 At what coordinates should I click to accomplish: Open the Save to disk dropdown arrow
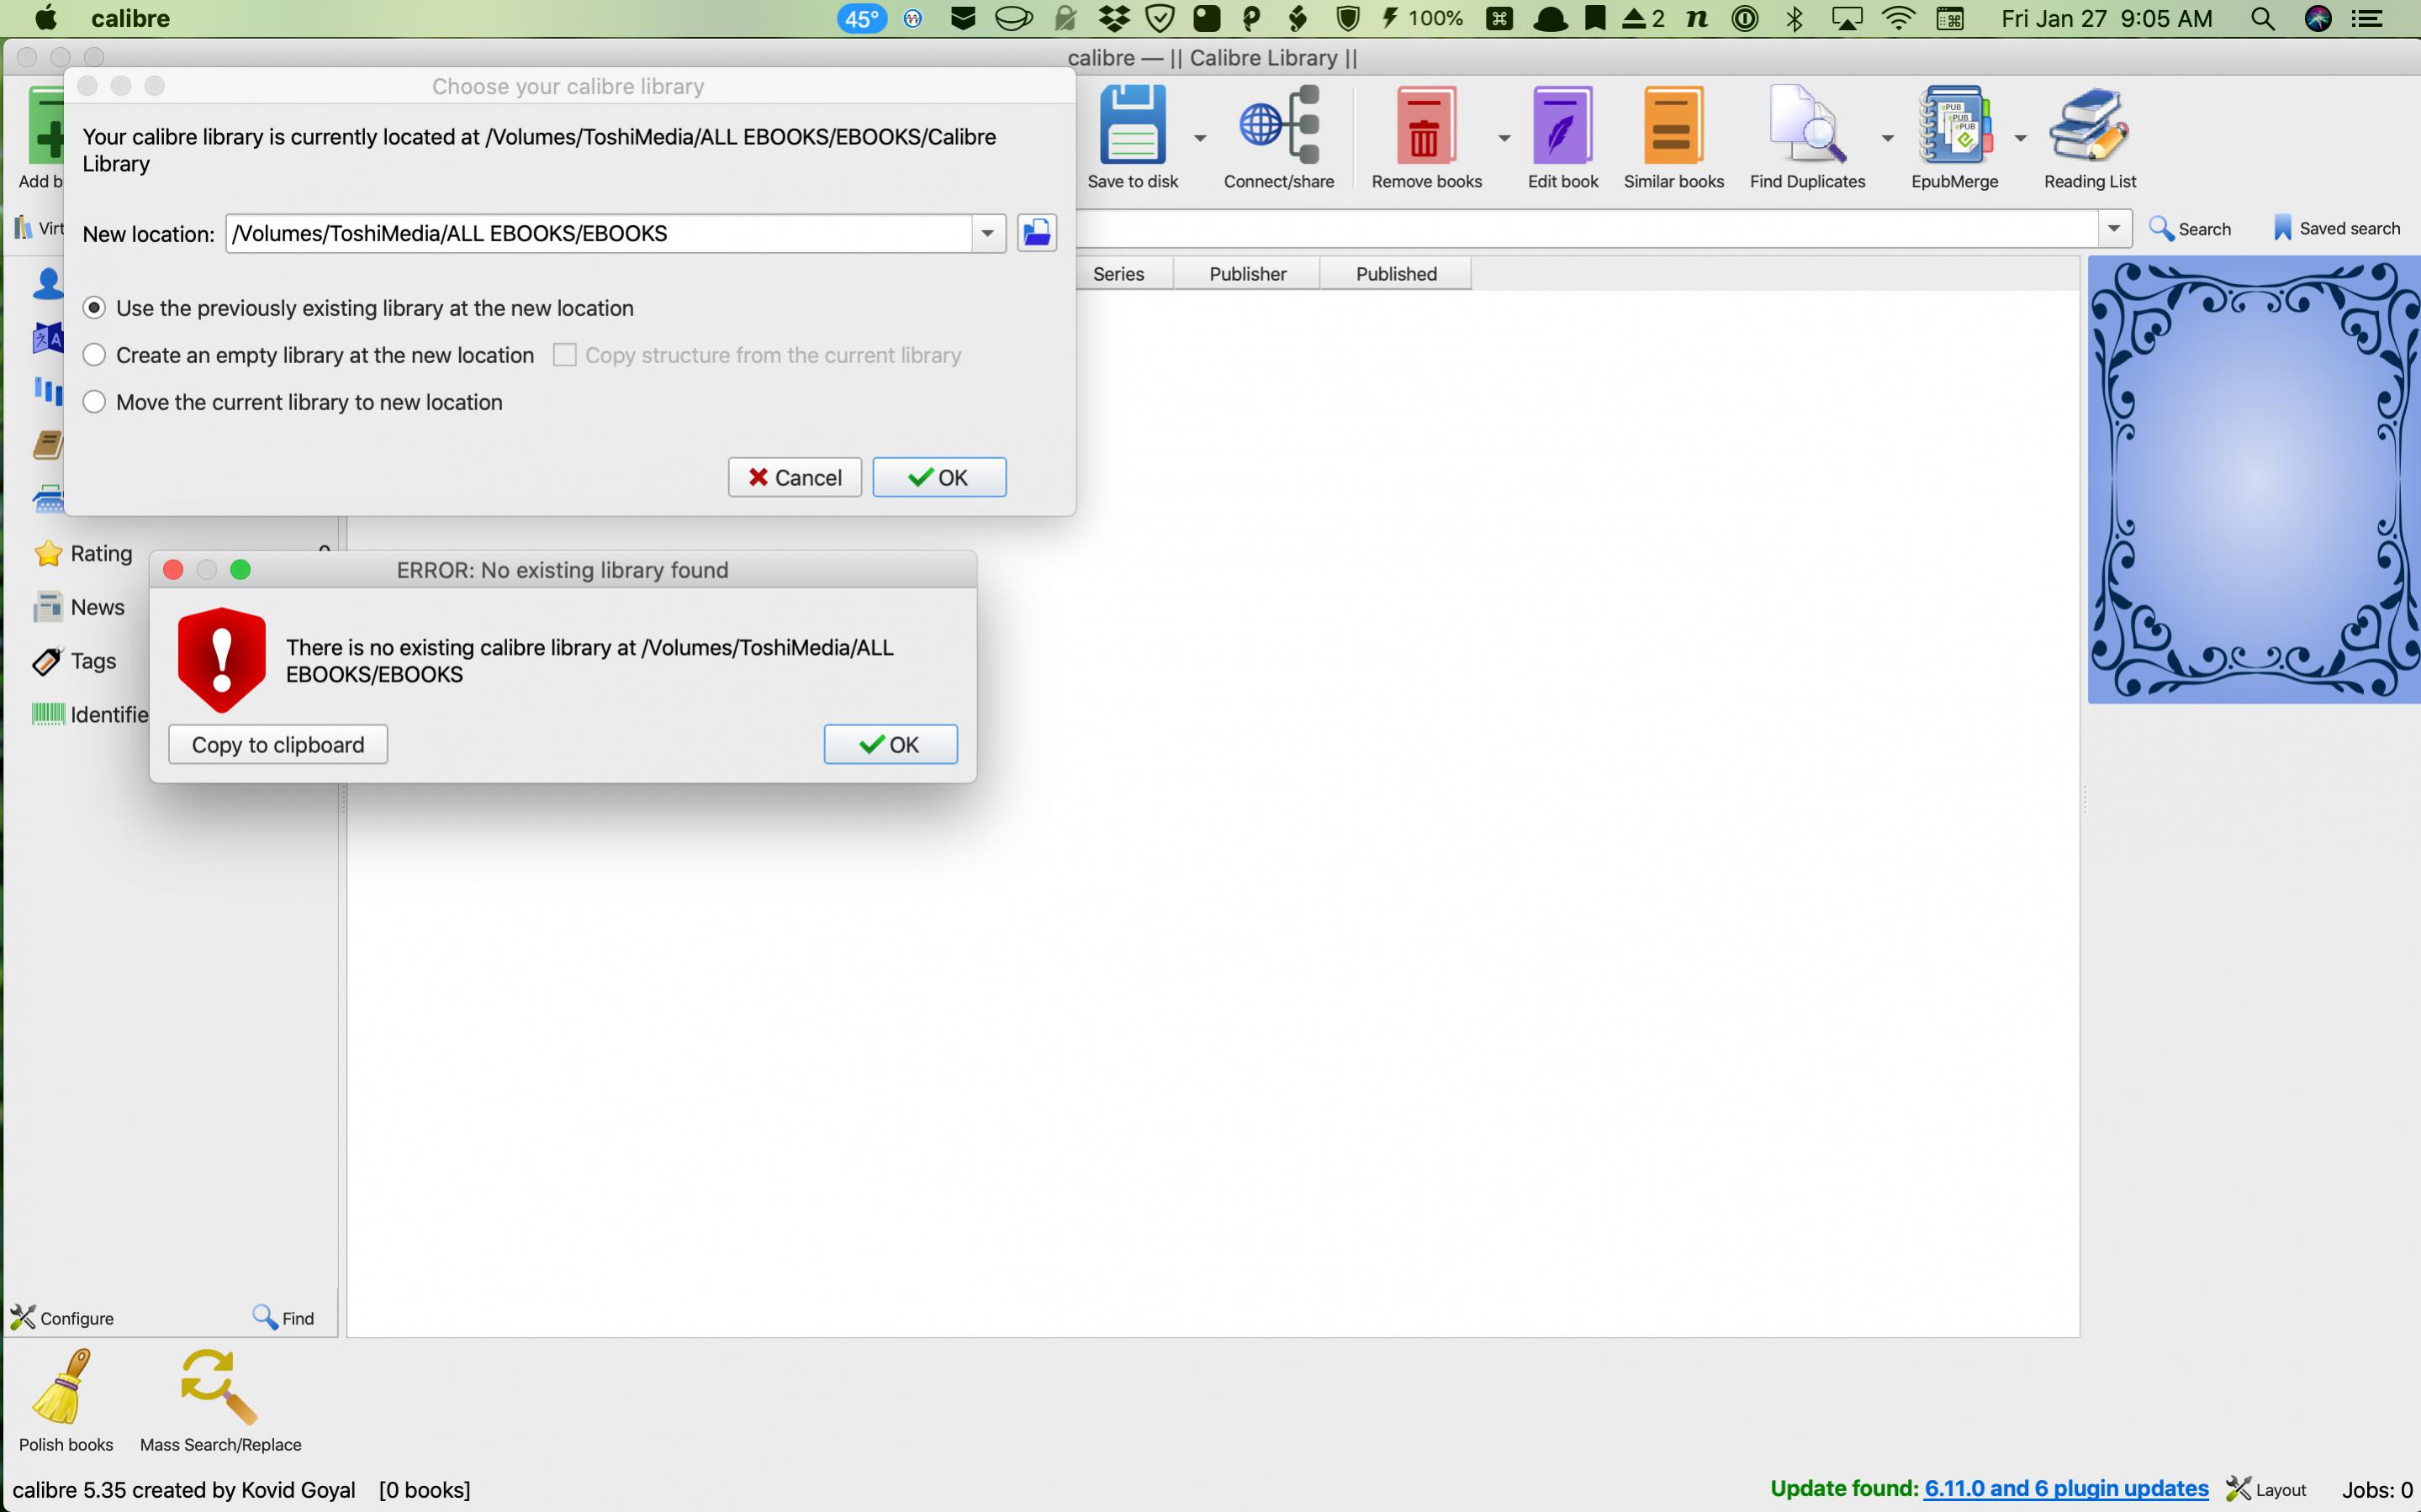click(1199, 138)
